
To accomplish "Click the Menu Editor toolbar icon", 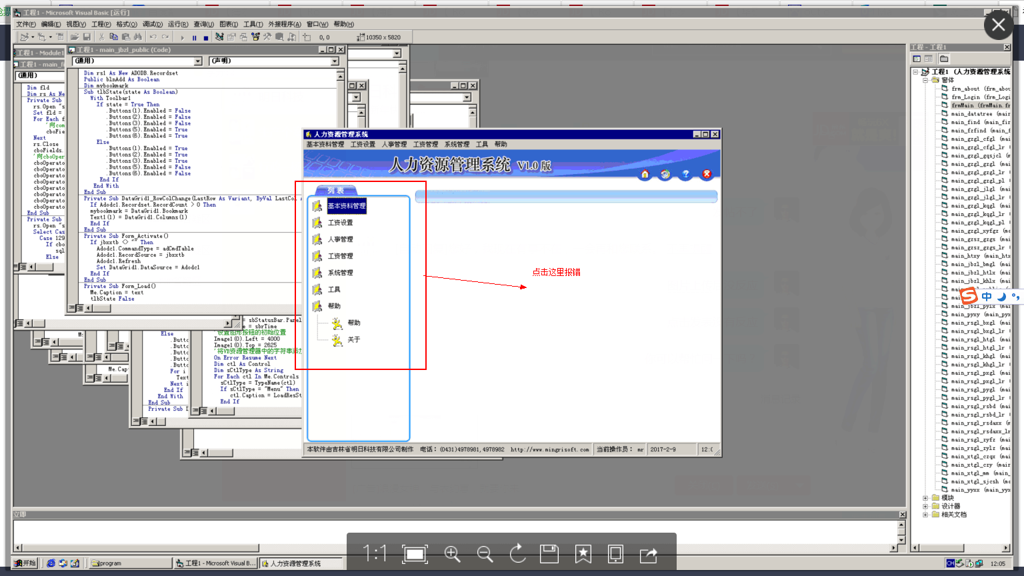I will click(59, 37).
